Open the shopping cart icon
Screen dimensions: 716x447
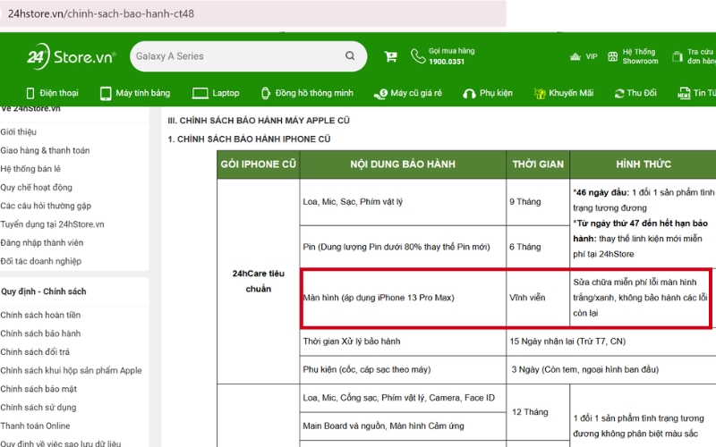click(x=390, y=56)
